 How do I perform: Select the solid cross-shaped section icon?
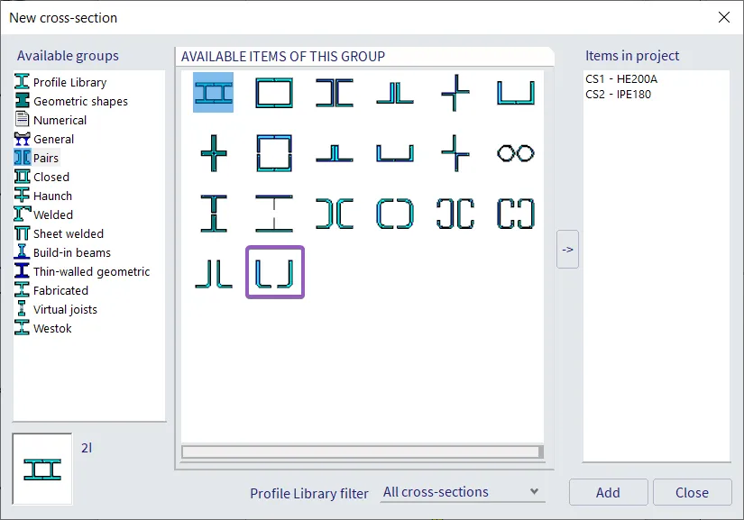point(213,153)
